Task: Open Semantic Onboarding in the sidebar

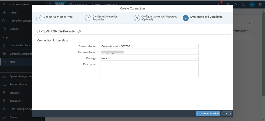Action: click(x=16, y=54)
